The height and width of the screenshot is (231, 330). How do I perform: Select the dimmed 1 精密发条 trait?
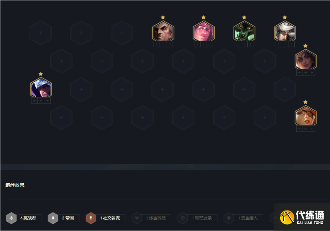[202, 218]
